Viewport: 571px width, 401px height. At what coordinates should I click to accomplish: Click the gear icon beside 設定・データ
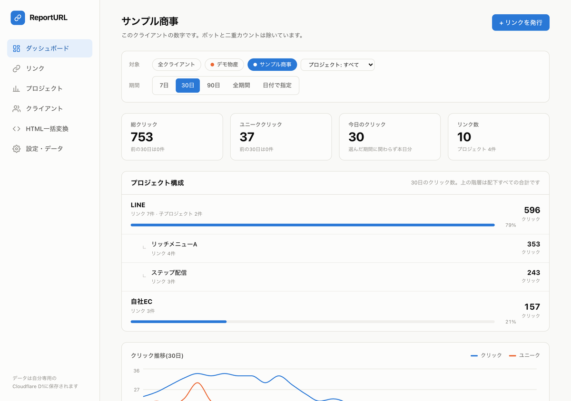(x=17, y=149)
